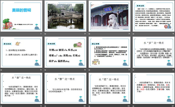Click the transition star icon under slide 4
Screen dimensions: 175x107
coord(133,34)
